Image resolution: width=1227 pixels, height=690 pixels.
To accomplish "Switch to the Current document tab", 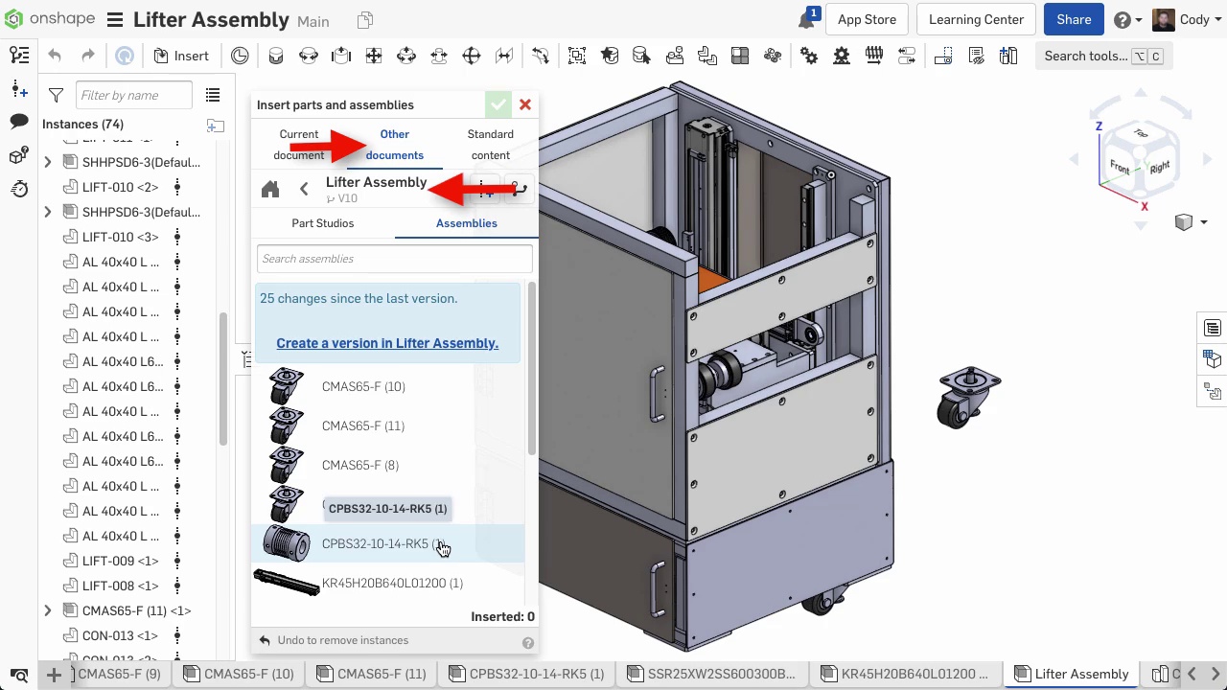I will tap(299, 145).
